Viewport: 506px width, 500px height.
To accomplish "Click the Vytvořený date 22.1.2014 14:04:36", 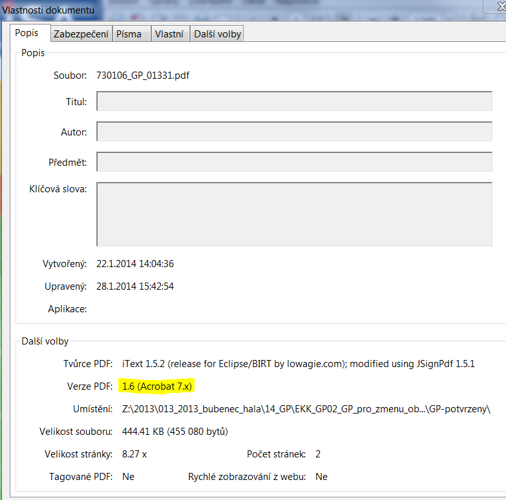I will click(x=135, y=263).
